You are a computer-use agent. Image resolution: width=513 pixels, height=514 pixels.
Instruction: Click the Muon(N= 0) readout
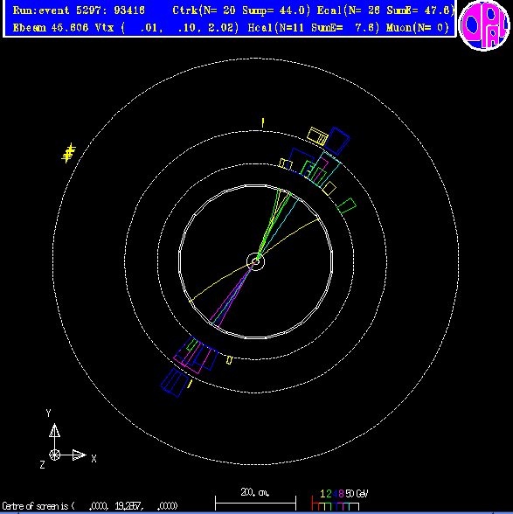[x=417, y=28]
